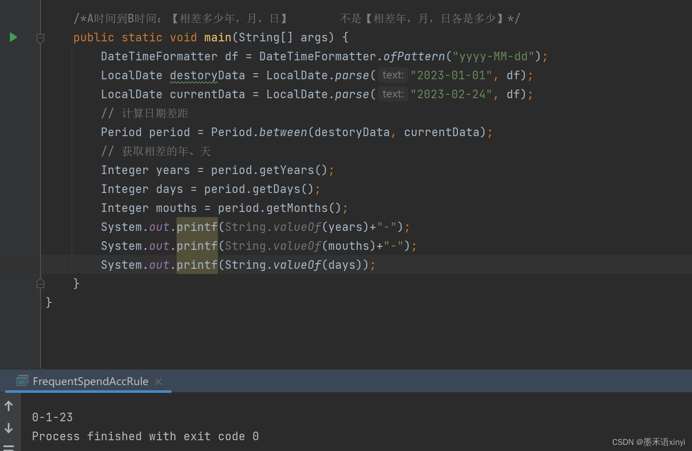Click the currentData variable declaration

coord(207,94)
